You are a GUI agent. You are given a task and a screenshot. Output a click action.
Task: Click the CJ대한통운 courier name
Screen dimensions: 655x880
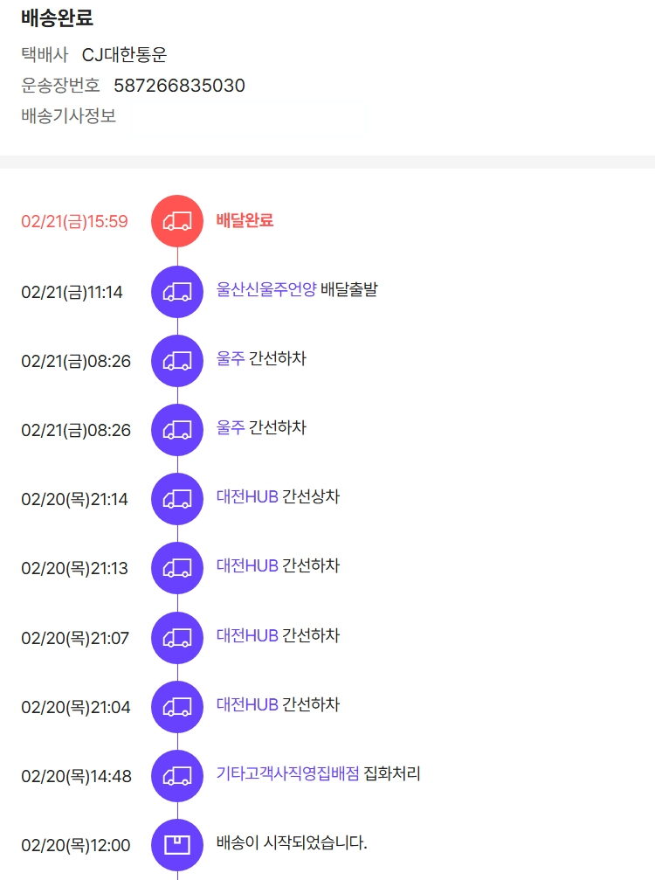click(124, 55)
